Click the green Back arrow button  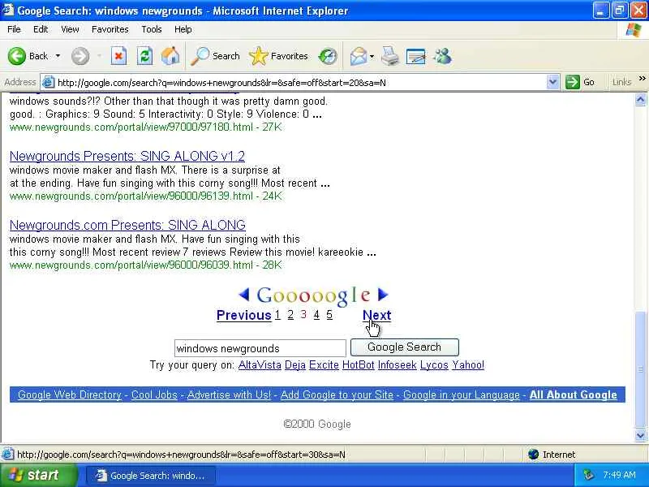[x=17, y=56]
